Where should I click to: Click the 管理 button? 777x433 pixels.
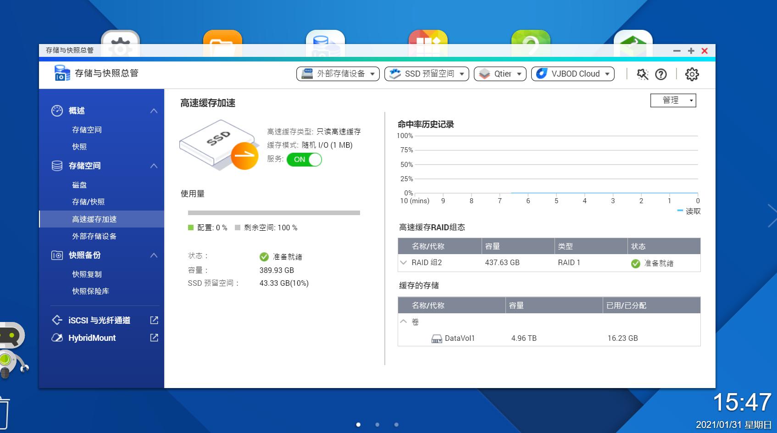click(672, 100)
